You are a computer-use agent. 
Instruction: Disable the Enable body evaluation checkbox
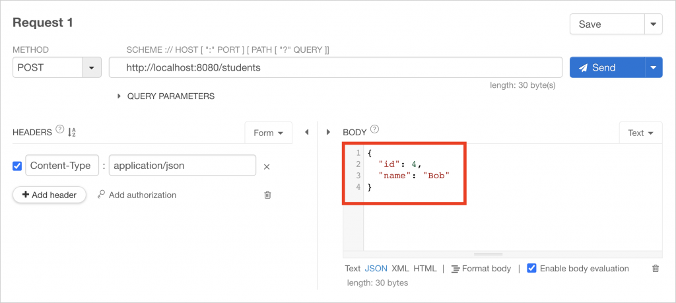coord(531,268)
